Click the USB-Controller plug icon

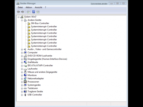pos(25,95)
